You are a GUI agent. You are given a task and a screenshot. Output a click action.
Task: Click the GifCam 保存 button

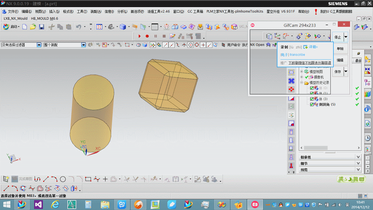pyautogui.click(x=338, y=71)
